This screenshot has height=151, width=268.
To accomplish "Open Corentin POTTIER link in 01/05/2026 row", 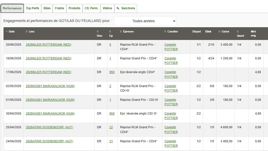I will [x=171, y=102].
